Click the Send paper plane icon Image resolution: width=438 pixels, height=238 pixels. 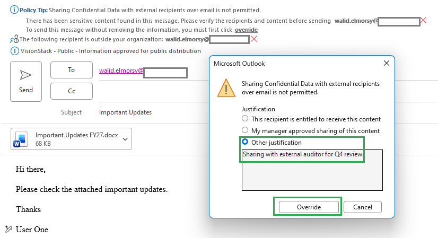[x=25, y=75]
